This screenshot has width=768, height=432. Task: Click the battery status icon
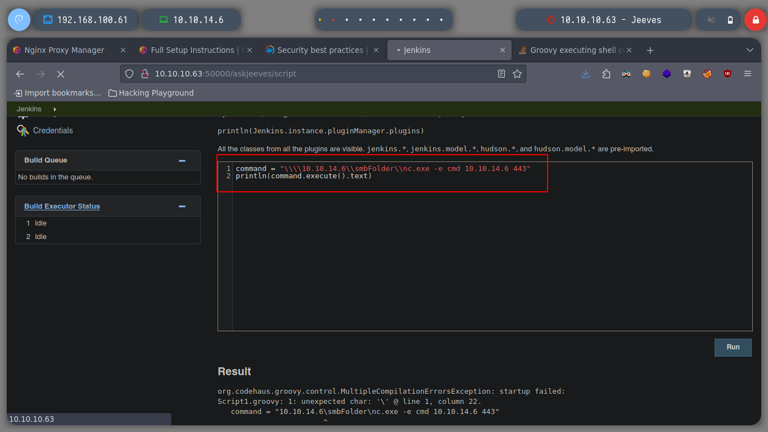coord(730,20)
